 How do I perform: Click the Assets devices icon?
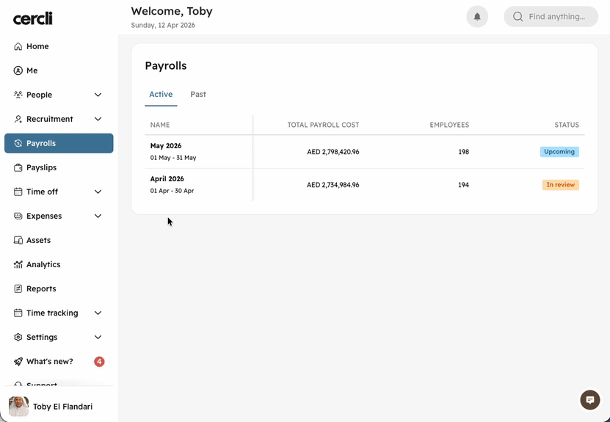[x=18, y=241]
